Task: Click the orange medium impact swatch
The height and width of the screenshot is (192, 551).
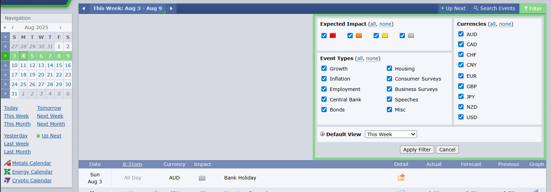Action: coord(359,35)
